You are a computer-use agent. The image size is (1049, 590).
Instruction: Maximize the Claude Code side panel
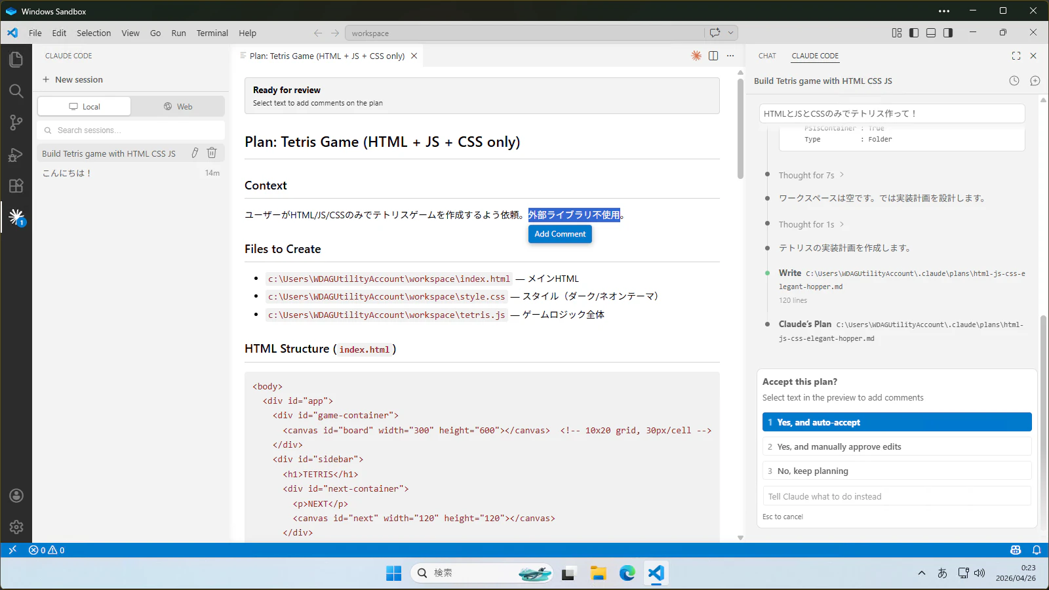coord(1016,56)
